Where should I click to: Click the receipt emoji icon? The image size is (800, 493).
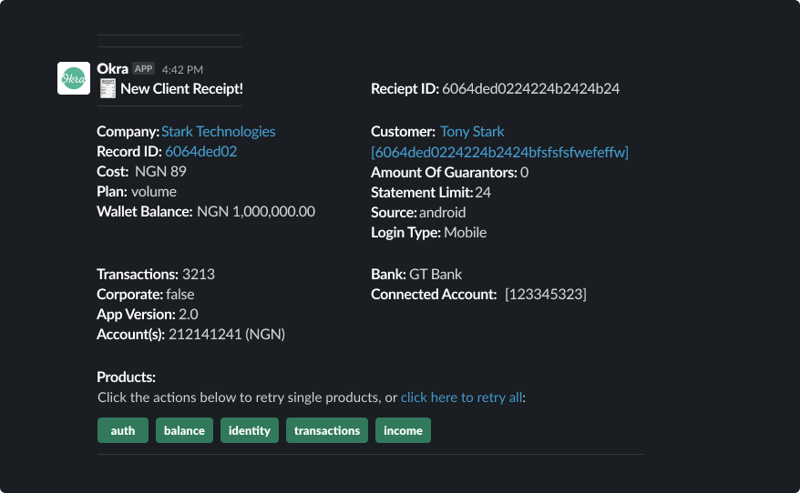click(x=108, y=88)
